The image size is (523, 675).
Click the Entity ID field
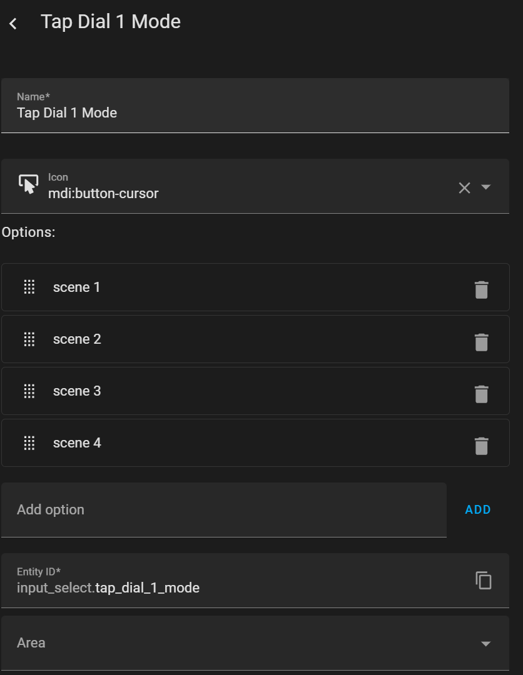[238, 587]
